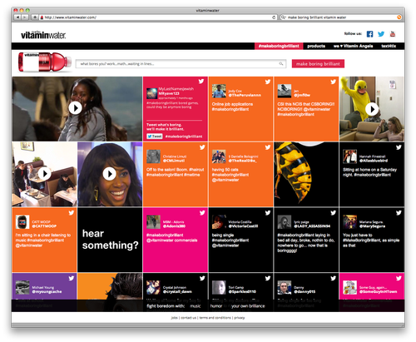Click the #makeboringbrilliant hashtag beside Tweet button
416x342 pixels.
184,136
